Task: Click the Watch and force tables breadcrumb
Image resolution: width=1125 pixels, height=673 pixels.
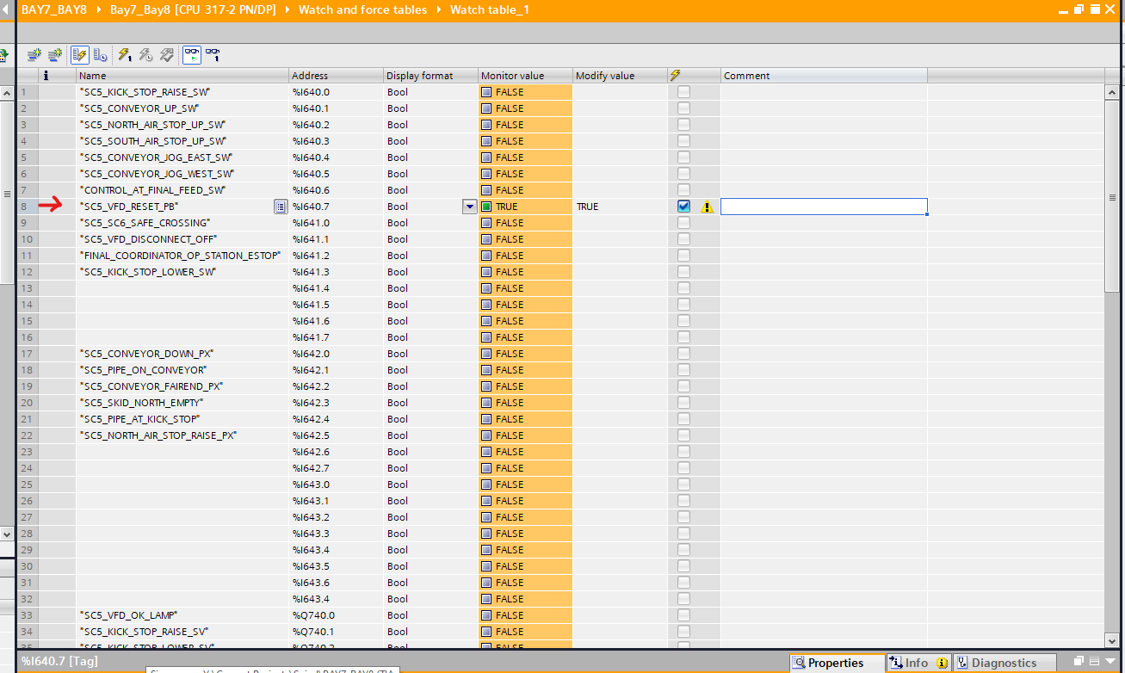Action: pyautogui.click(x=362, y=9)
